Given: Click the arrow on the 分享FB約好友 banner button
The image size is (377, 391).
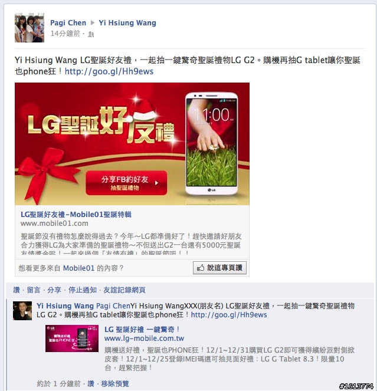Looking at the screenshot, I should click(x=156, y=183).
